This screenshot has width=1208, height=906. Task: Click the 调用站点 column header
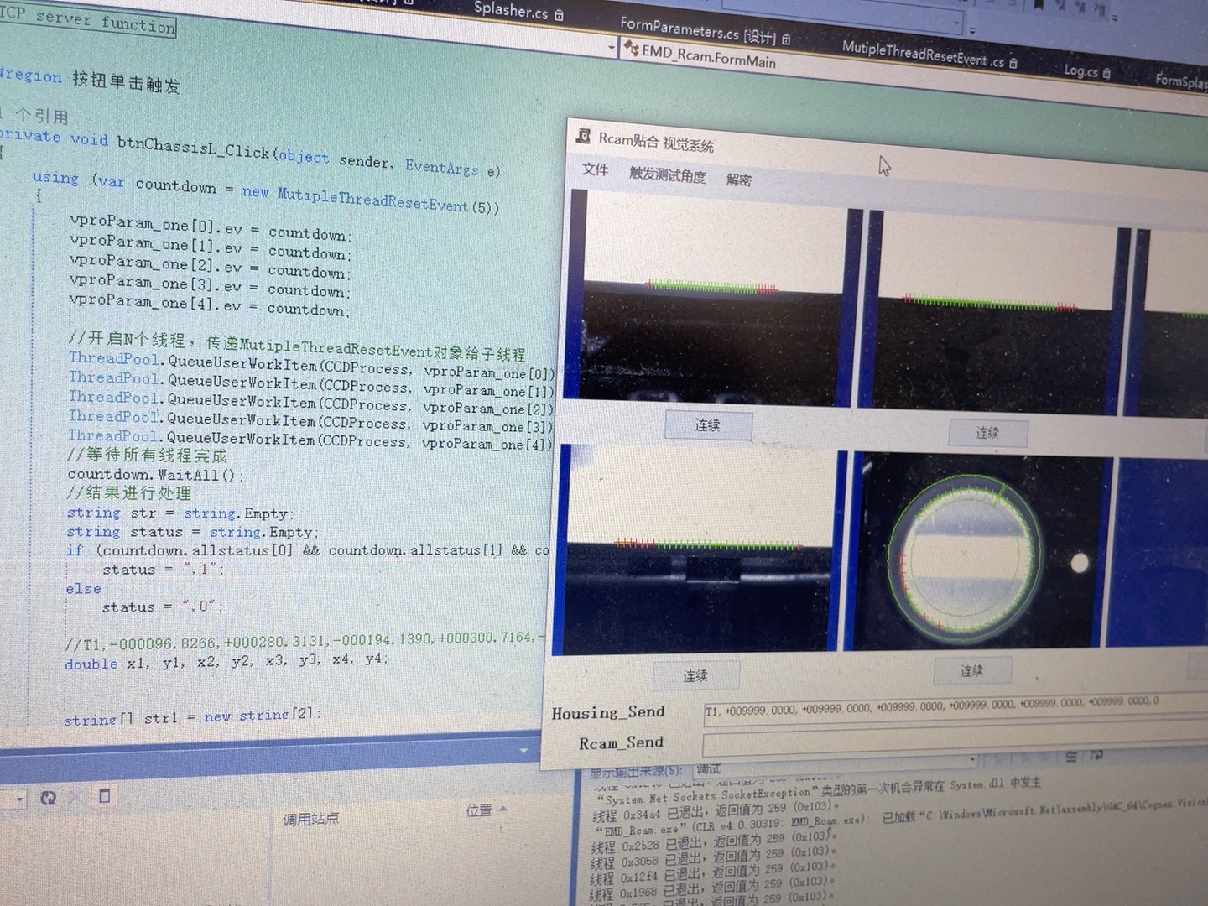310,818
